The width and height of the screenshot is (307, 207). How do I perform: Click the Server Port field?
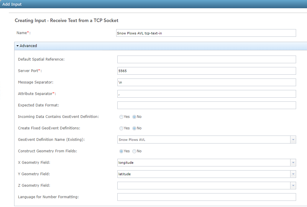206,71
